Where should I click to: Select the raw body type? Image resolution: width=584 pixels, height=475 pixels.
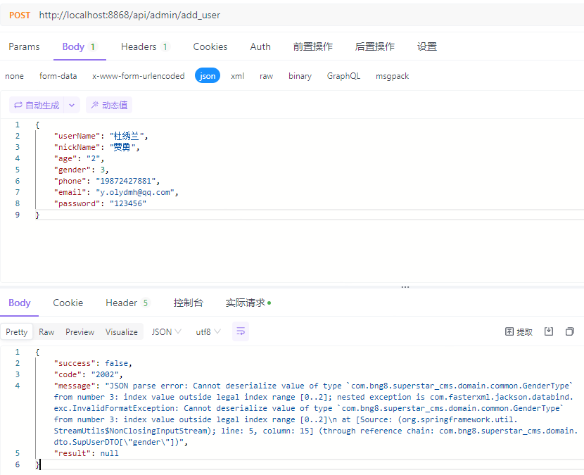[x=266, y=76]
